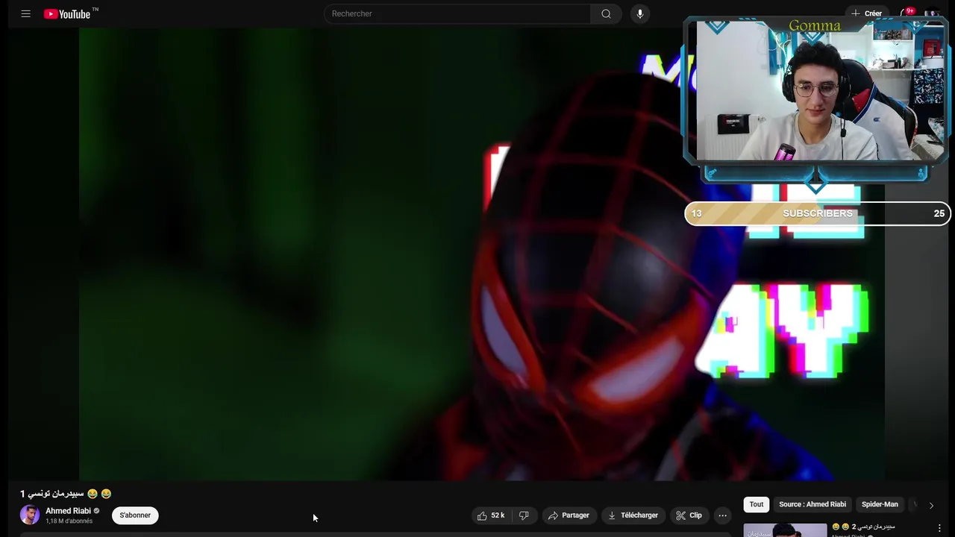Screen dimensions: 955x537
Task: Like the video with 52 k likes
Action: 491,515
